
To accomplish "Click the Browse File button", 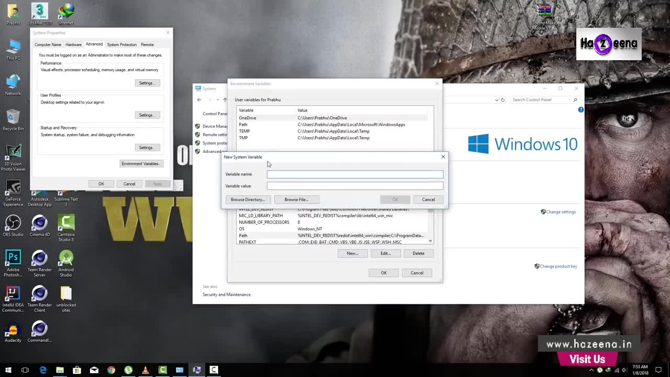I will coord(296,199).
